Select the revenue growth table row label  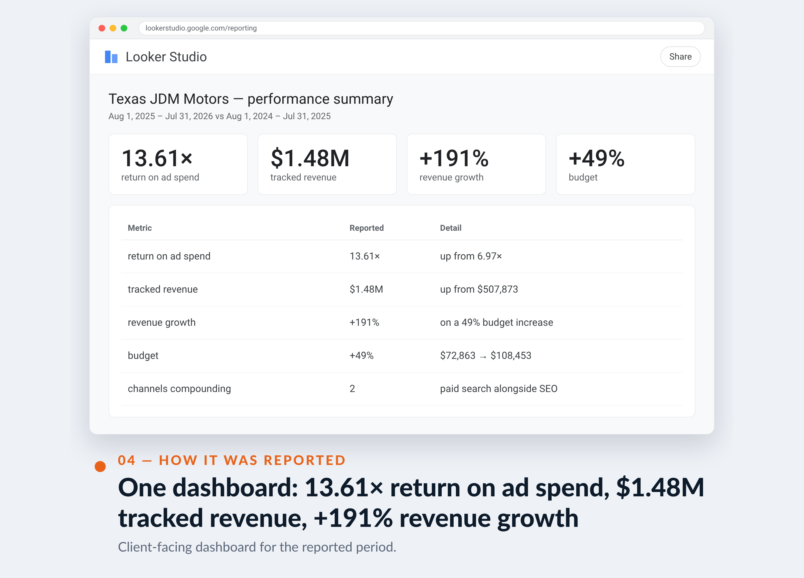coord(162,323)
